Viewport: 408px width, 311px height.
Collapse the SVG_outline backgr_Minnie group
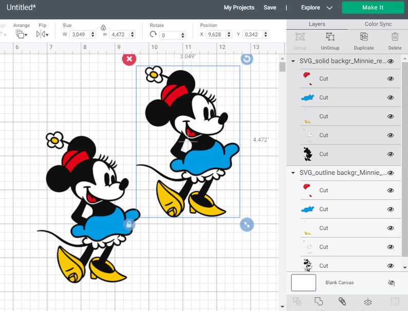click(x=293, y=173)
